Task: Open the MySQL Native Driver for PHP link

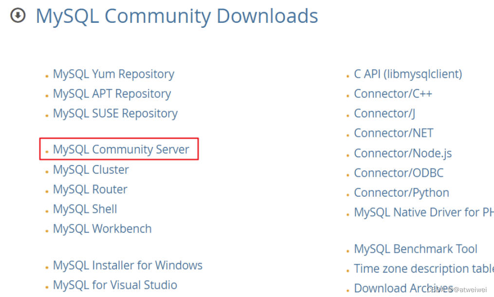Action: click(424, 212)
